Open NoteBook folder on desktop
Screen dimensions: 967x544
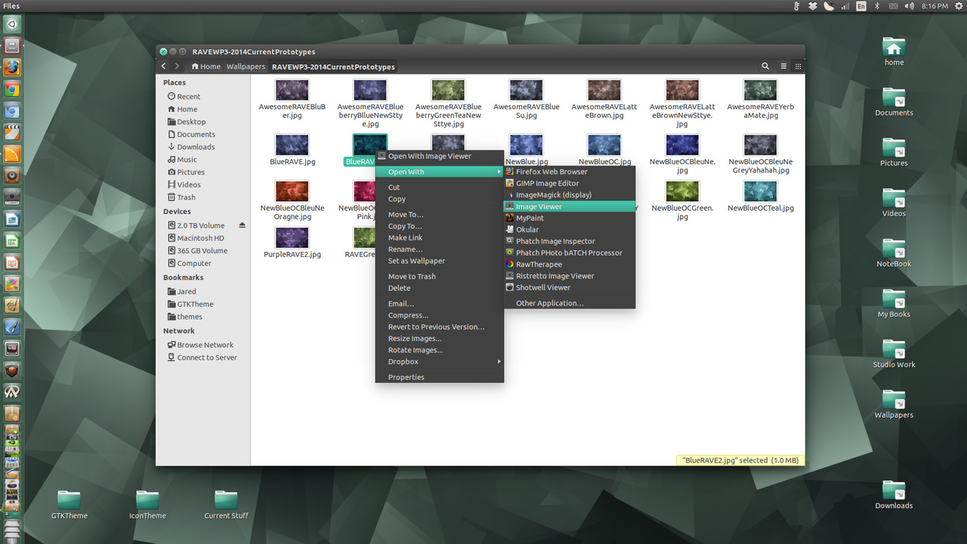(894, 249)
